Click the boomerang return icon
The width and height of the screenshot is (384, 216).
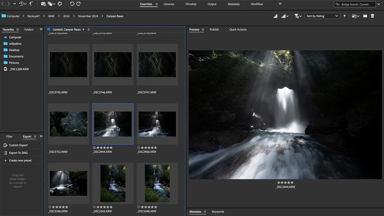[x=31, y=4]
